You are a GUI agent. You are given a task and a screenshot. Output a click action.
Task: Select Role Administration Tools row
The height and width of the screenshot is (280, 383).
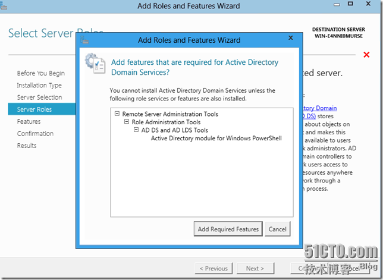point(166,122)
